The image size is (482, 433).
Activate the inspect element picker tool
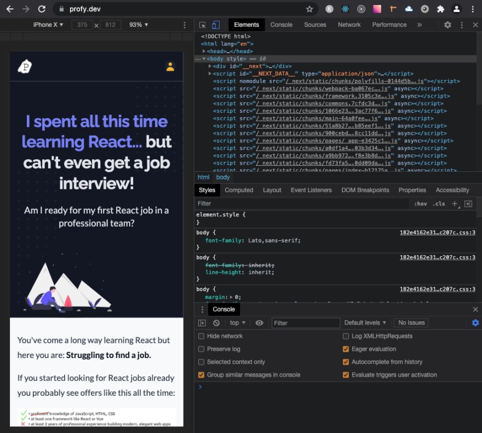tap(202, 25)
